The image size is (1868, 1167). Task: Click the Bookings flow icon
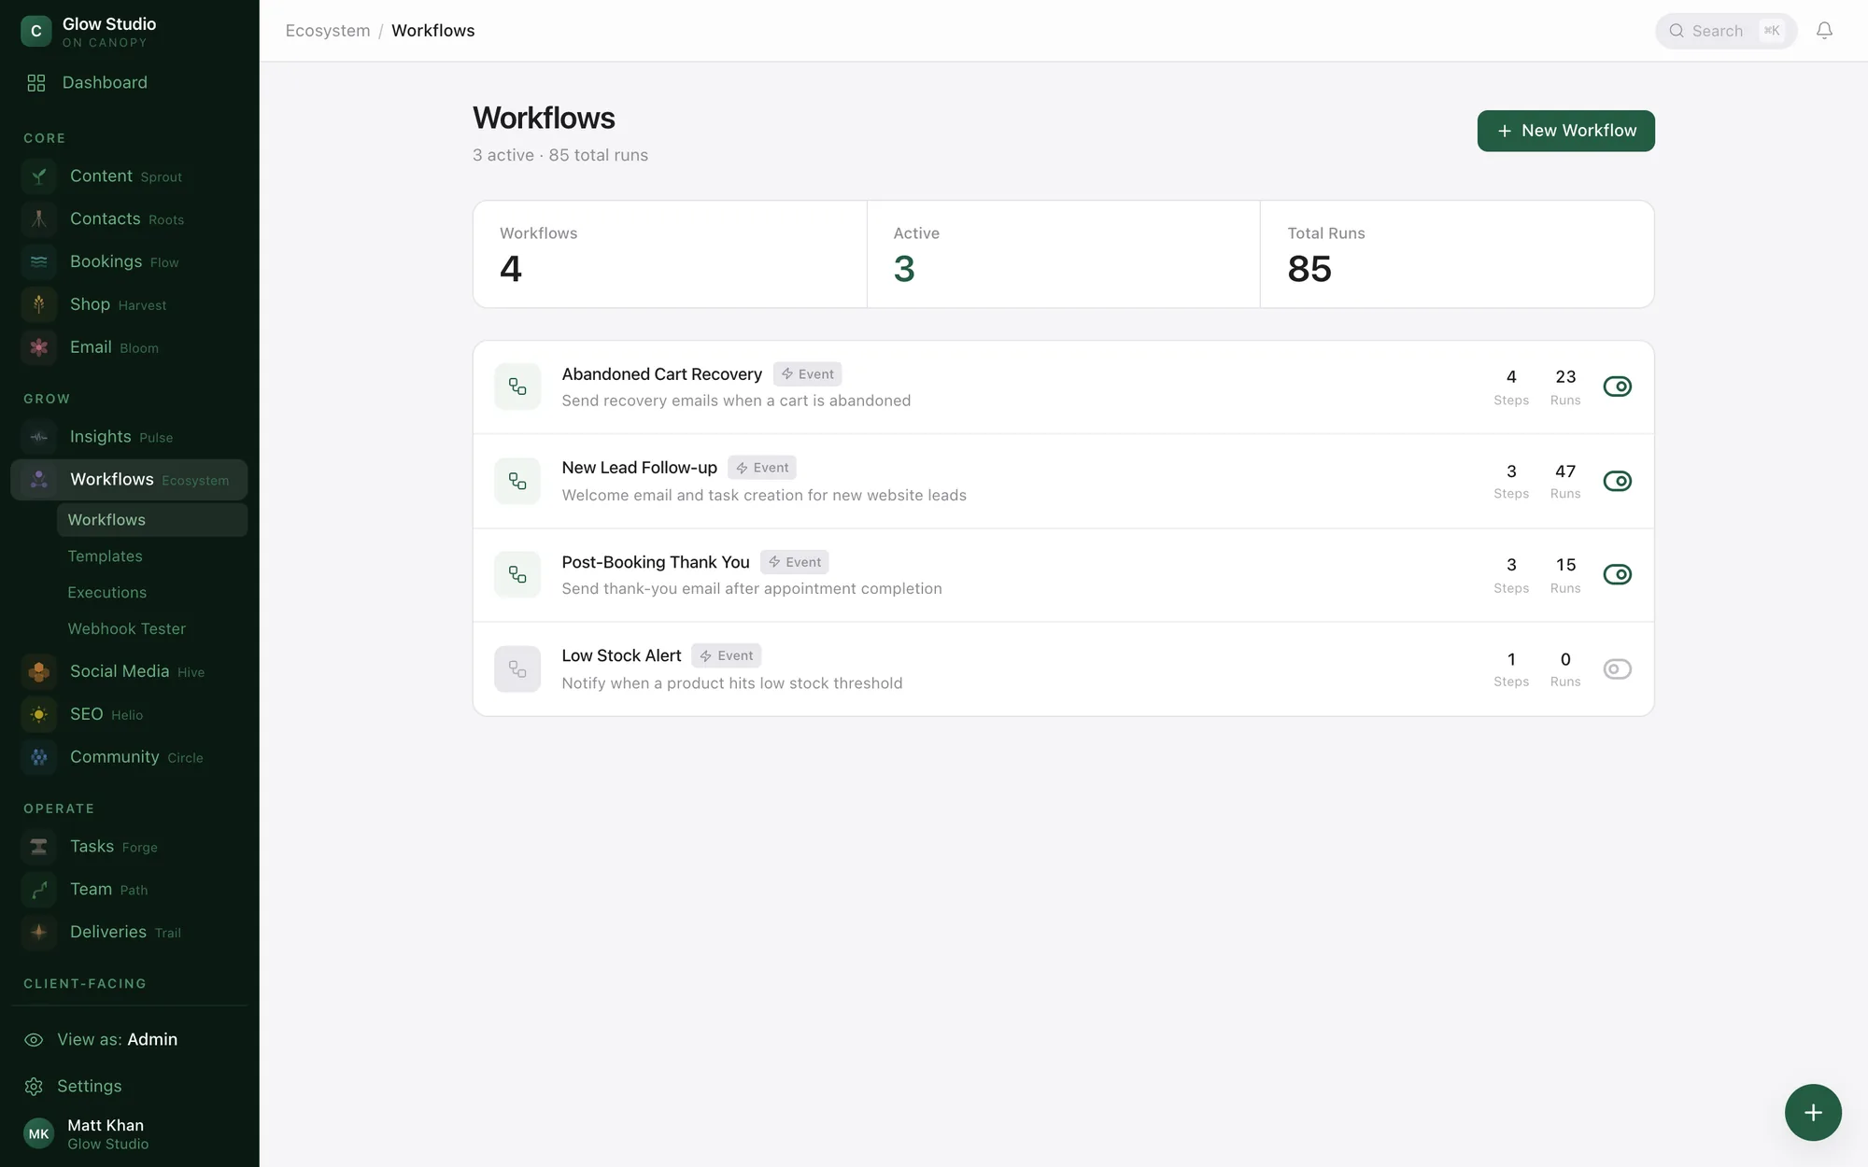tap(39, 262)
